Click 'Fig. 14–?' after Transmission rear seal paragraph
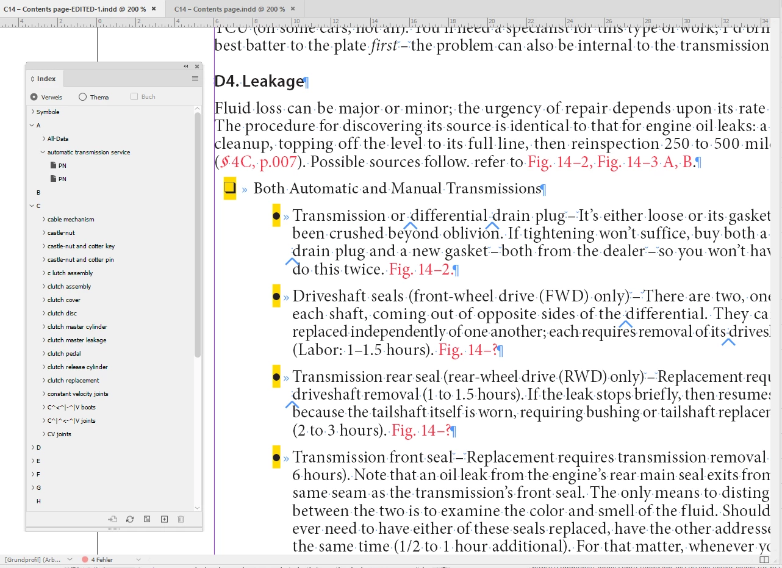This screenshot has width=782, height=568. pyautogui.click(x=421, y=431)
